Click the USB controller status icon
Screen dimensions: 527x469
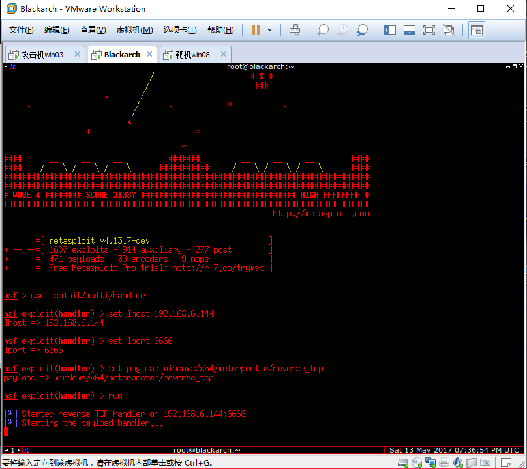(471, 463)
